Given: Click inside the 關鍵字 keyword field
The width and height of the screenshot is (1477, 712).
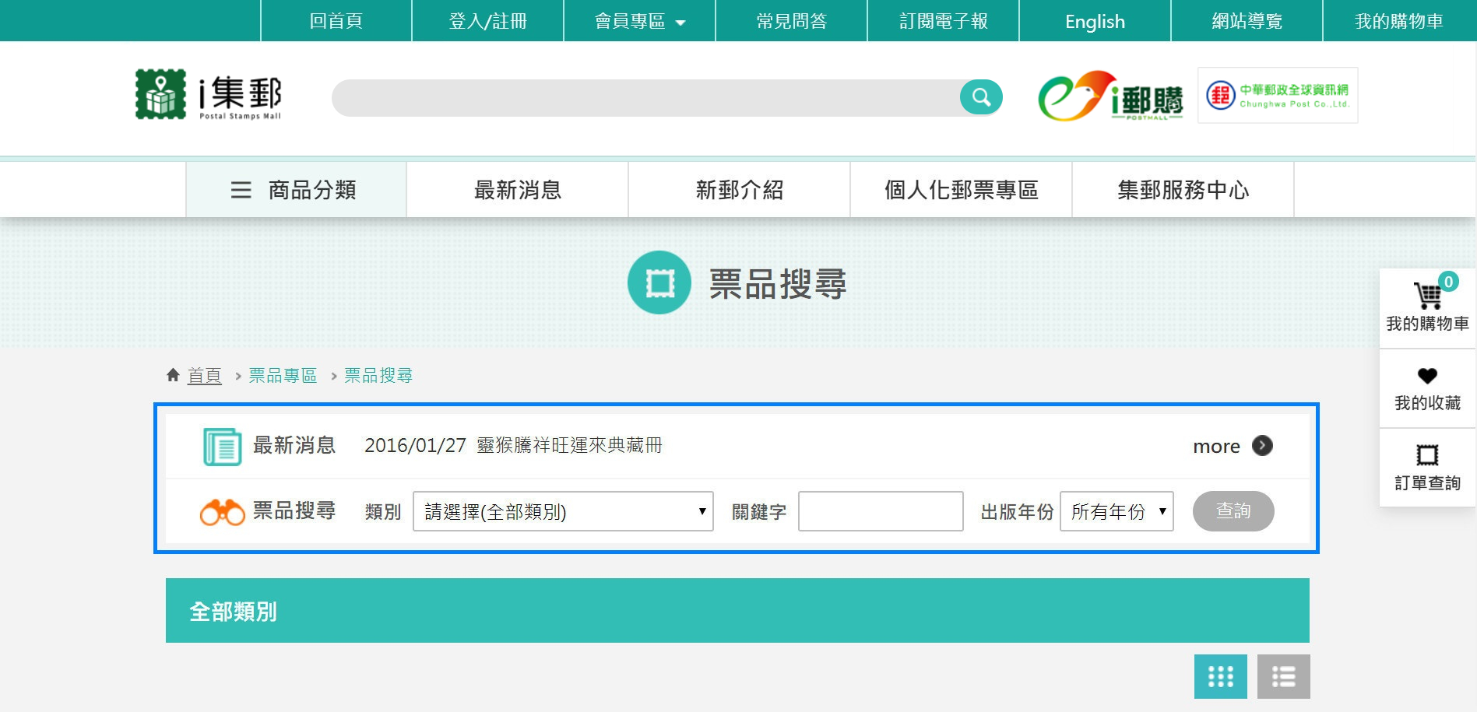Looking at the screenshot, I should [x=879, y=511].
